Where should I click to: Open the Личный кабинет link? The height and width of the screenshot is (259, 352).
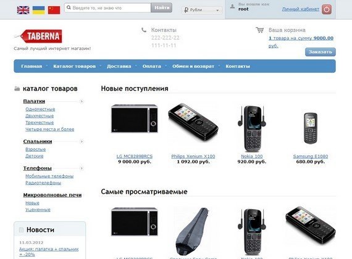coord(301,9)
